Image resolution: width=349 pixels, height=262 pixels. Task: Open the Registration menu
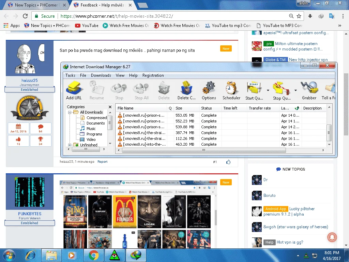[x=153, y=75]
